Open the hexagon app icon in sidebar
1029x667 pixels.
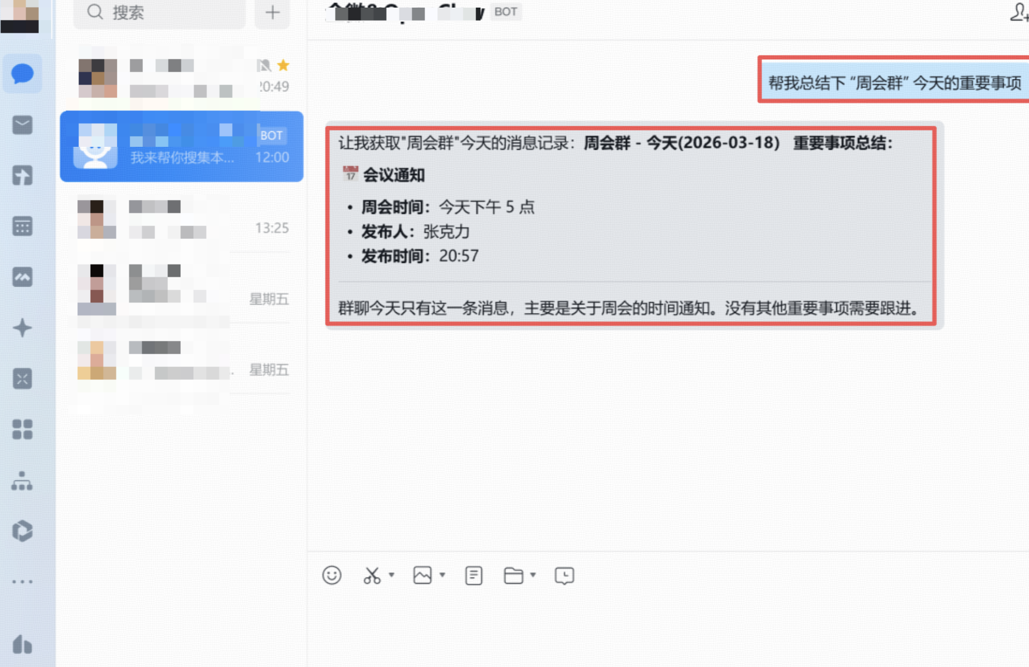[22, 531]
